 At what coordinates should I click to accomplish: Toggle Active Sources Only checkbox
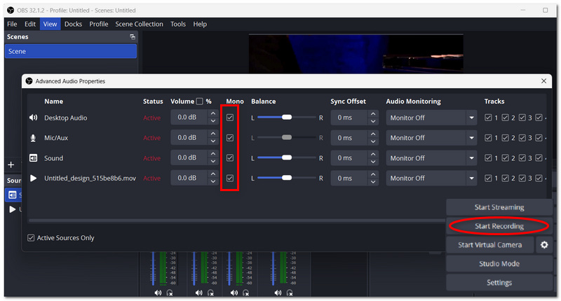pyautogui.click(x=31, y=238)
